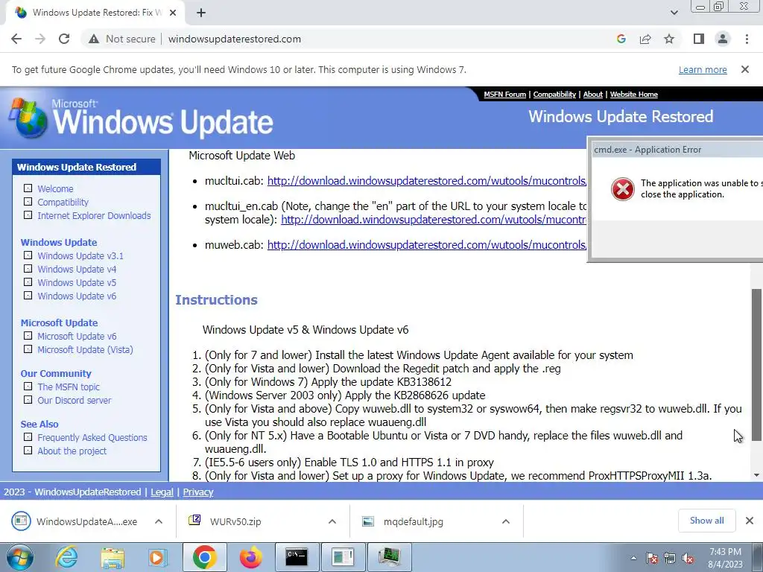Open Windows Media Player from the taskbar
This screenshot has height=572, width=763.
tap(158, 557)
